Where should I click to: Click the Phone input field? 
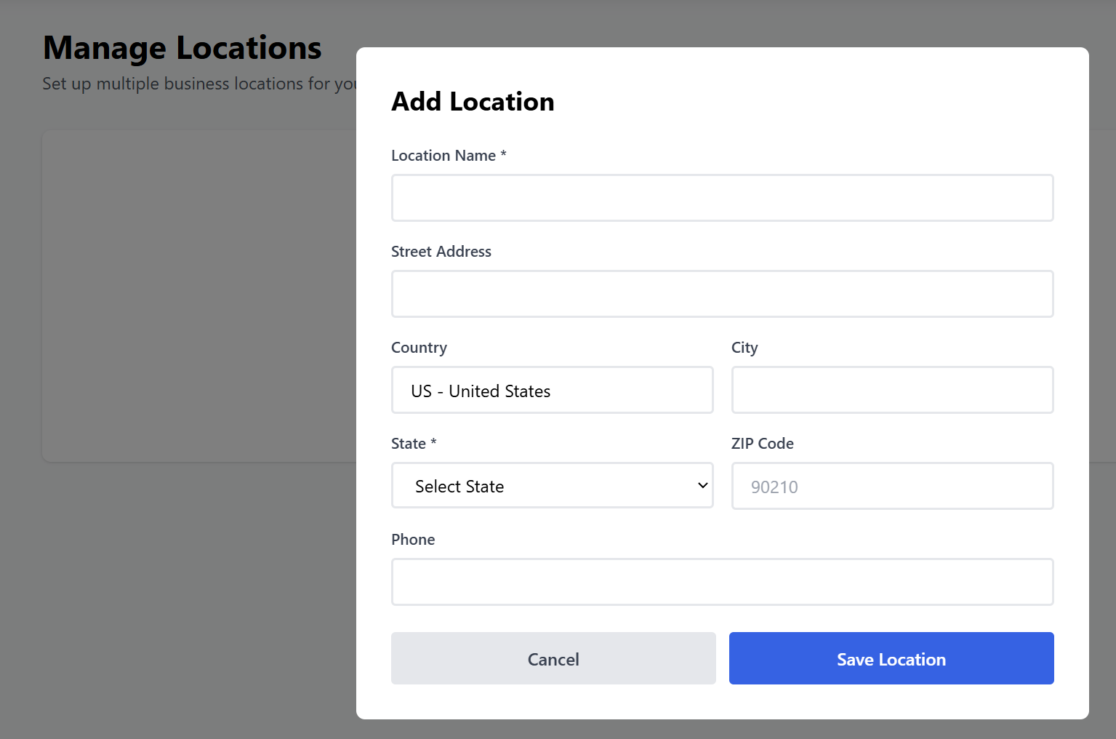722,582
